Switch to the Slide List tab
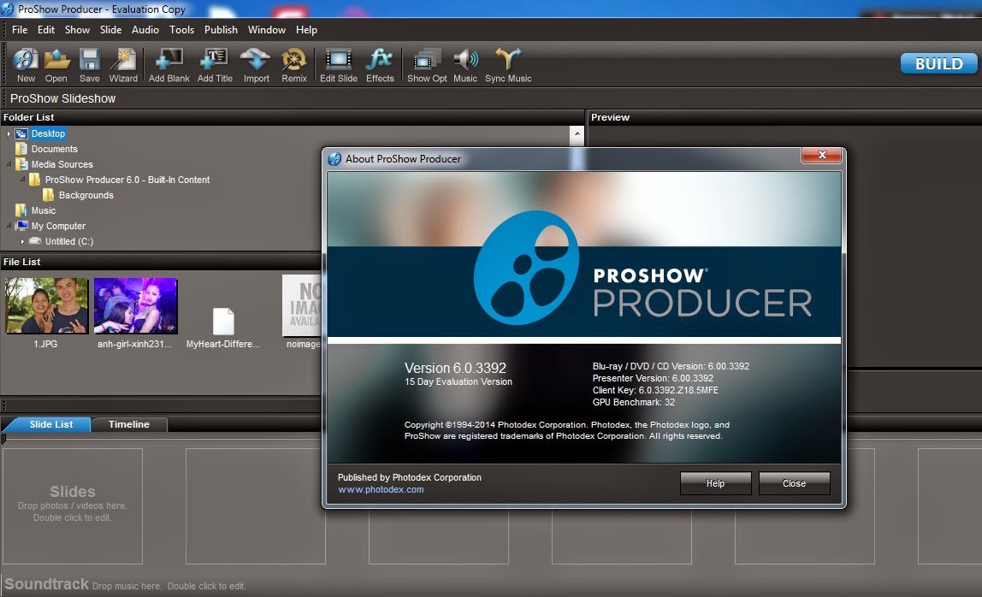Viewport: 982px width, 597px height. [50, 424]
